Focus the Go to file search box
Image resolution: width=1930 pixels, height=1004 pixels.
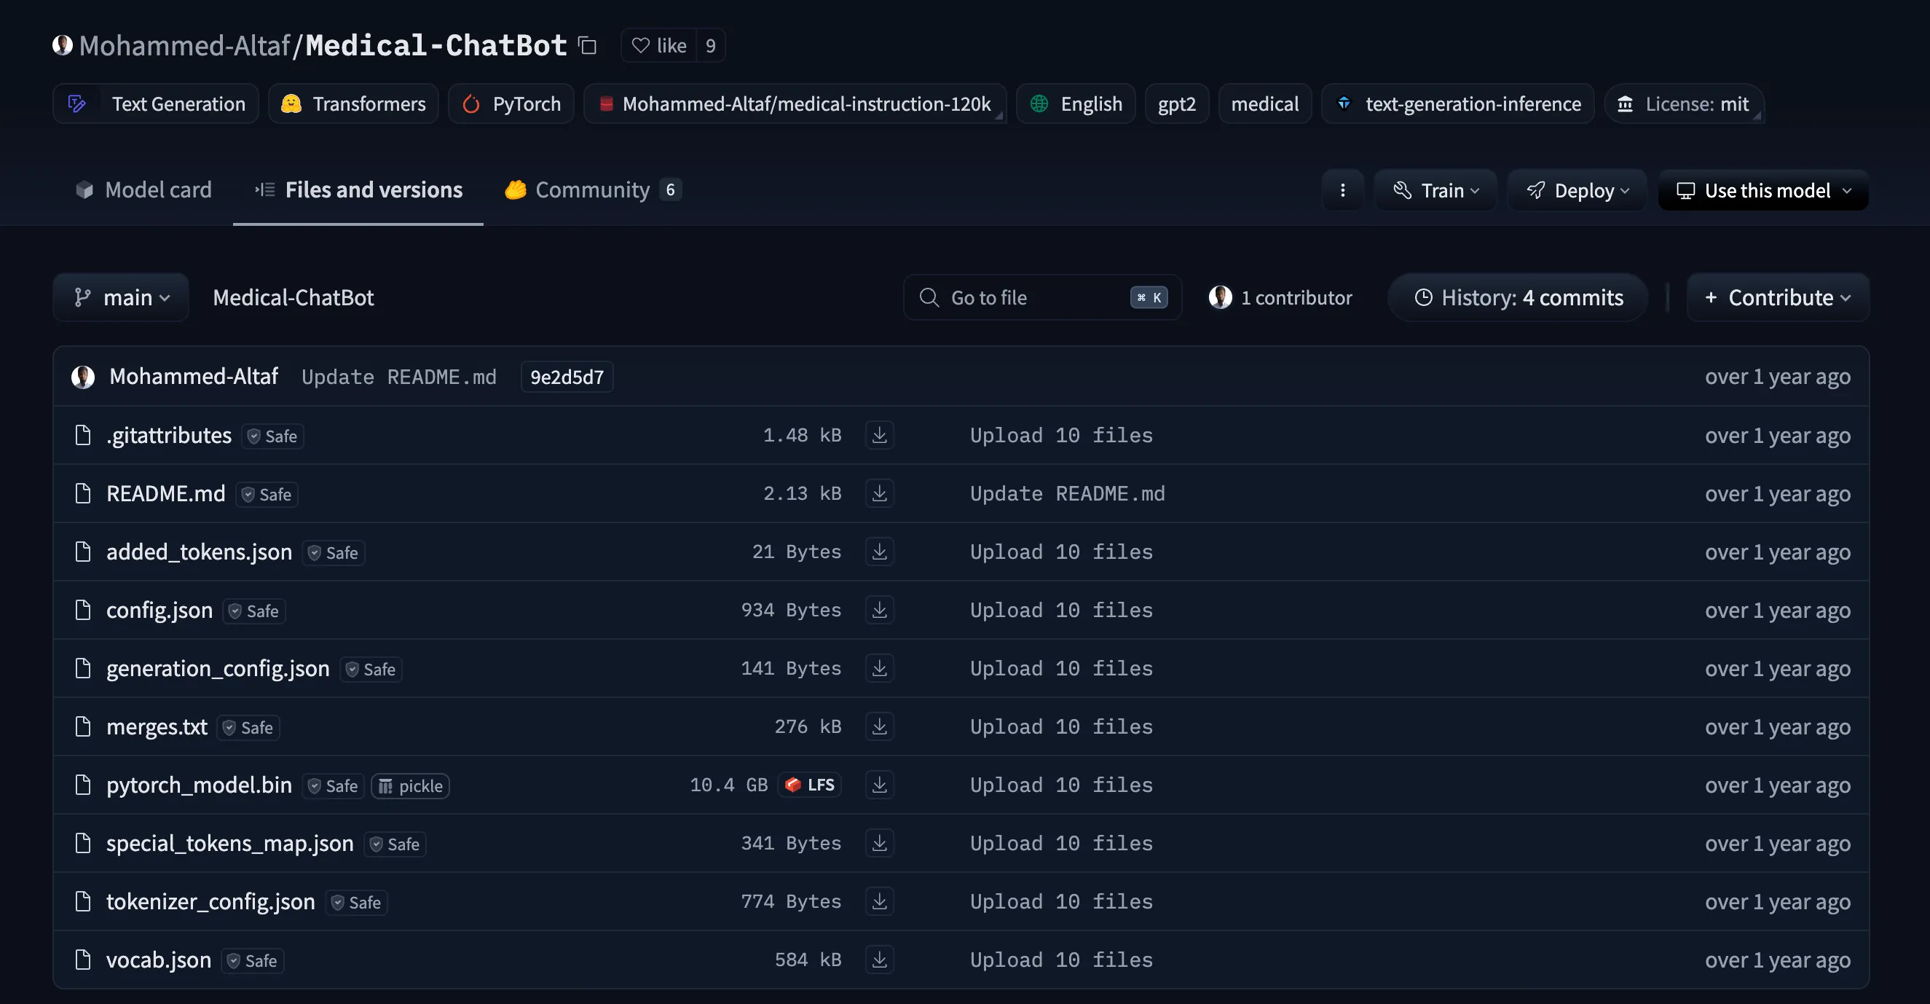(1042, 297)
